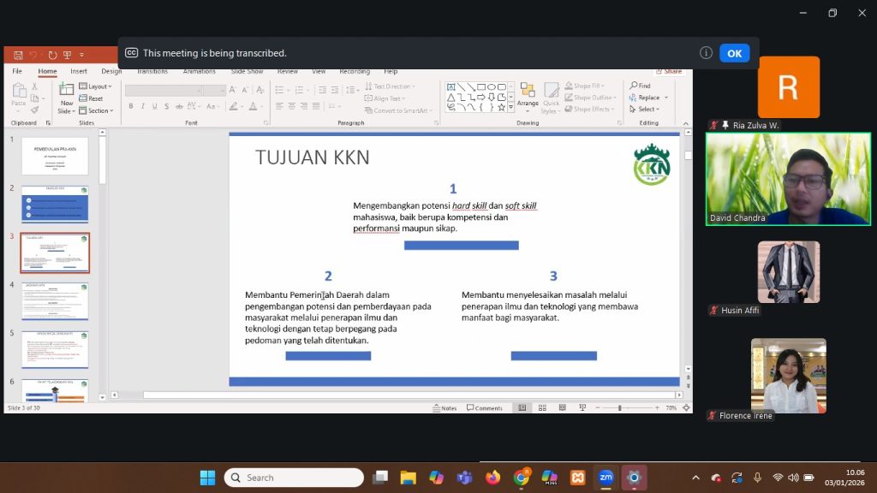Select slide 4 thumbnail in slide panel
The height and width of the screenshot is (493, 877).
pos(55,301)
